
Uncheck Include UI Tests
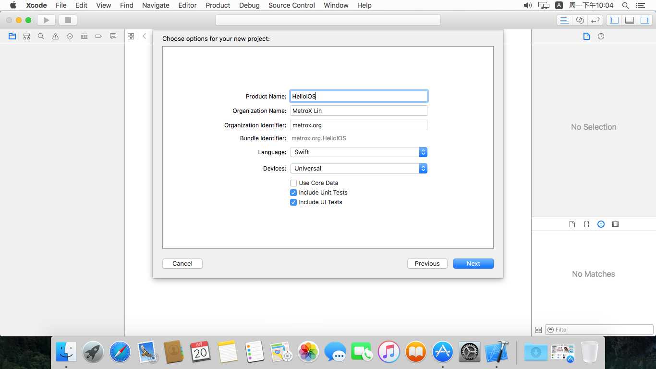[293, 202]
